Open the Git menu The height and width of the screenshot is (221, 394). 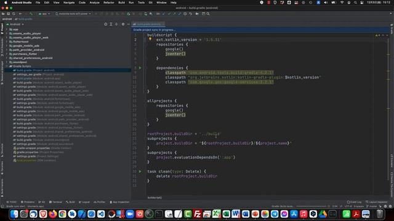coord(150,2)
